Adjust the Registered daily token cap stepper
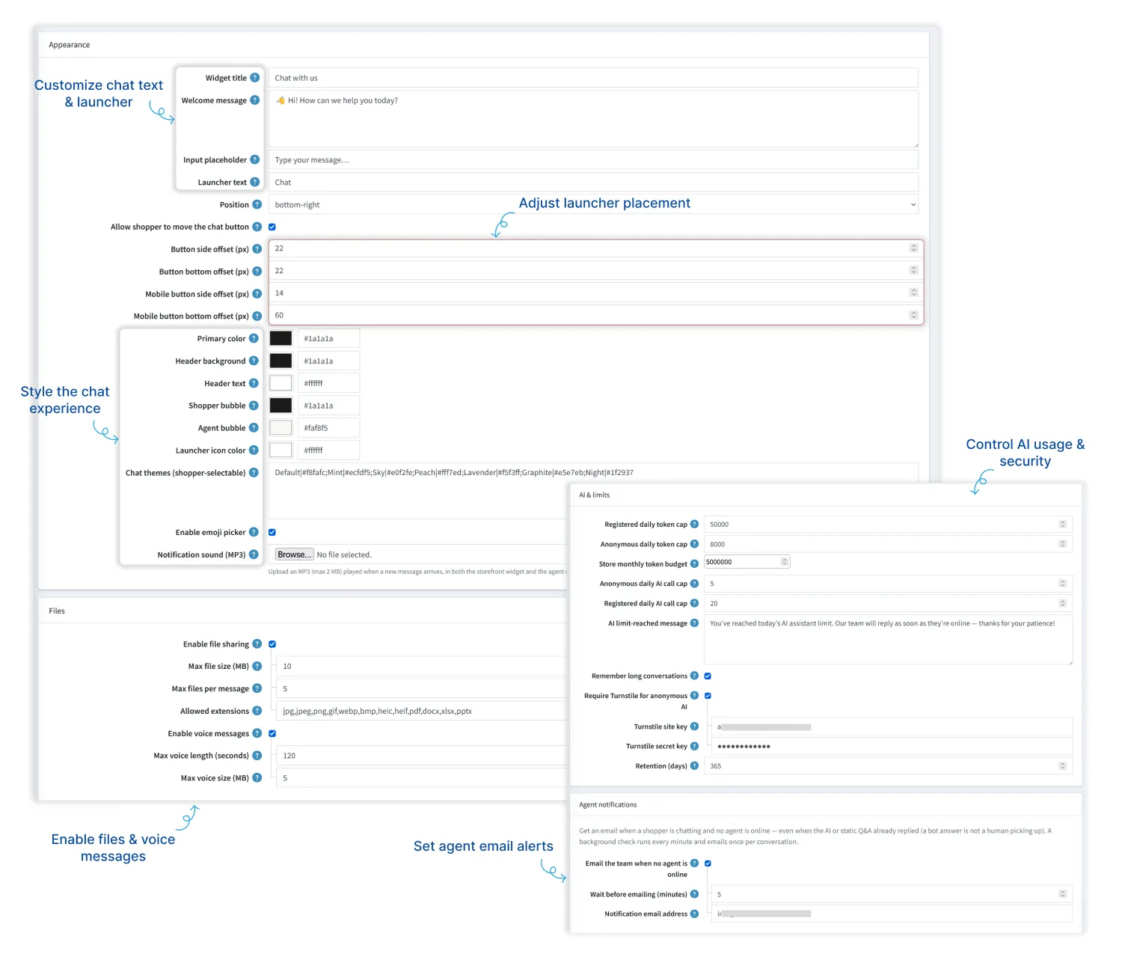1122x954 pixels. [1062, 524]
